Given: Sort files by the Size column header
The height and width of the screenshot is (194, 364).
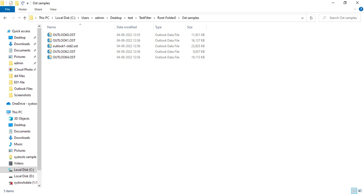Looking at the screenshot, I should coord(196,27).
